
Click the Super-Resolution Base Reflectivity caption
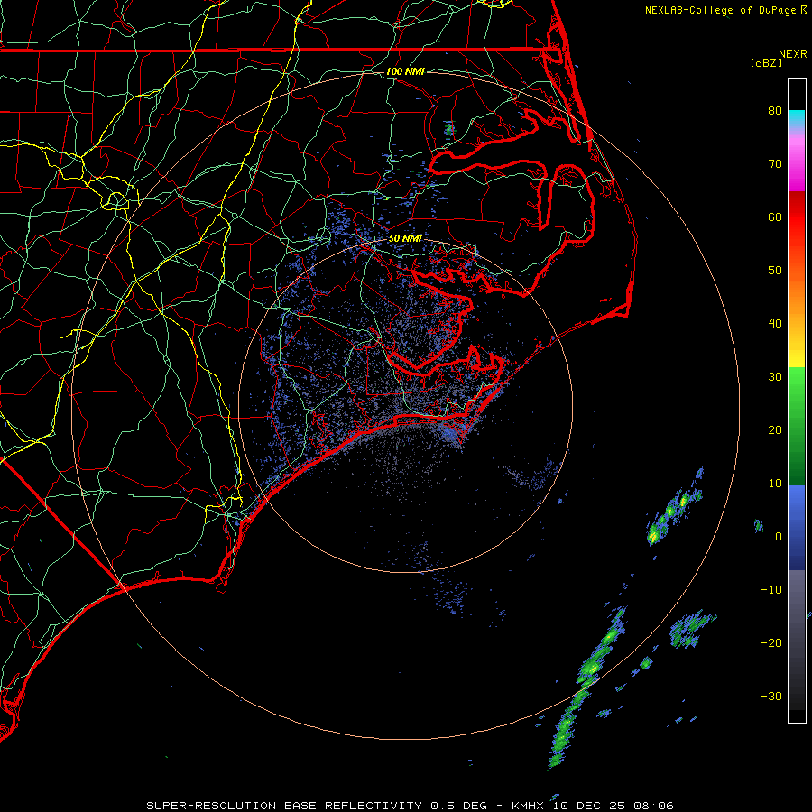click(286, 806)
